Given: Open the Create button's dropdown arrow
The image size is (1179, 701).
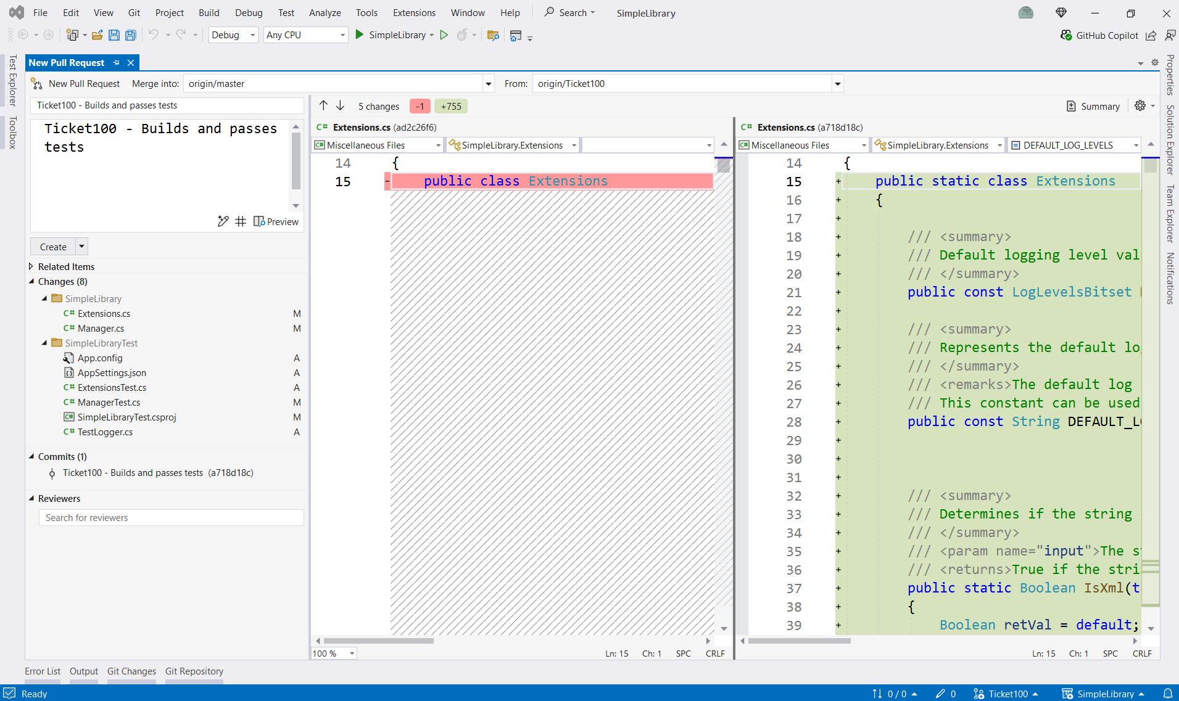Looking at the screenshot, I should (81, 247).
